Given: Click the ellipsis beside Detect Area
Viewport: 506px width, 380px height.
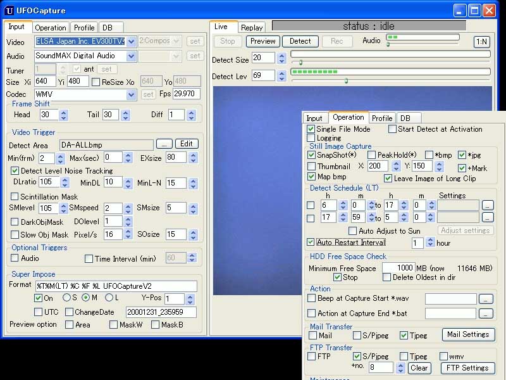Looking at the screenshot, I should click(164, 144).
